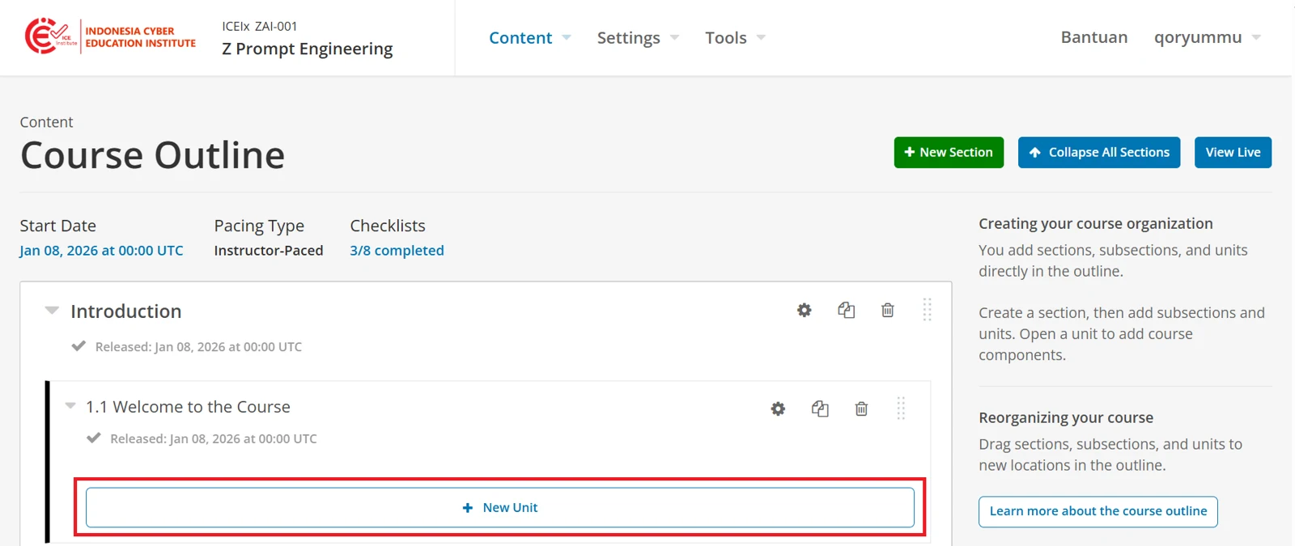Click the Introduction release date text
The height and width of the screenshot is (546, 1295).
198,347
